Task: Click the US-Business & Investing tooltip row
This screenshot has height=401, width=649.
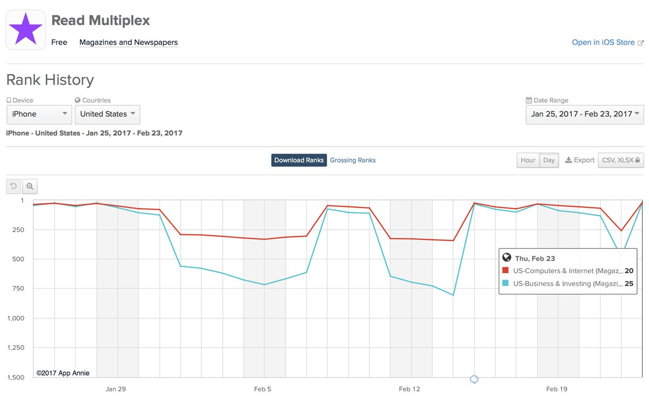Action: click(568, 283)
